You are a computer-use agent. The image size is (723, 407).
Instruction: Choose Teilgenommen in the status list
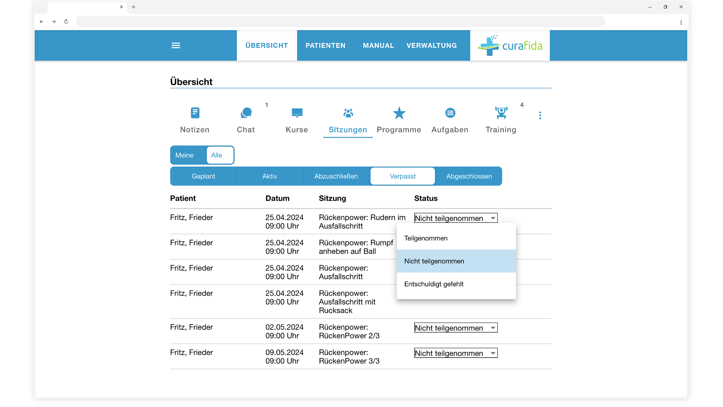tap(456, 238)
